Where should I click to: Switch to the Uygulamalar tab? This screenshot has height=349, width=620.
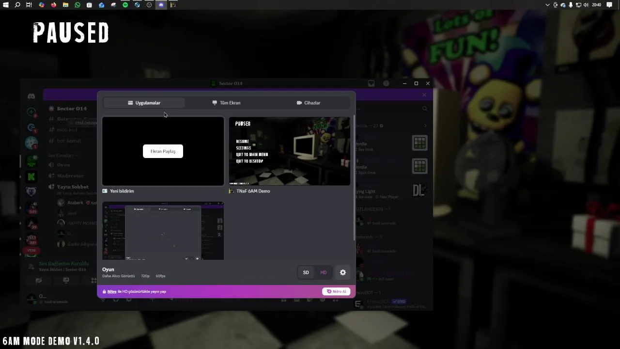(144, 103)
